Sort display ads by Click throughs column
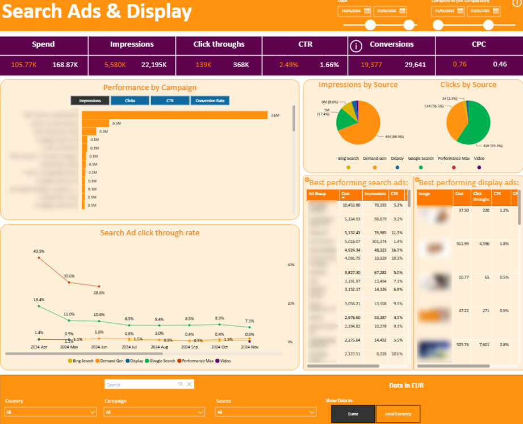This screenshot has width=523, height=424. (480, 197)
